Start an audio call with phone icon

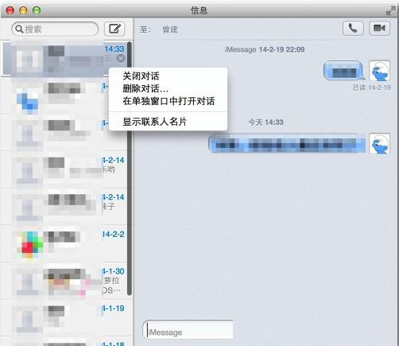click(x=353, y=28)
